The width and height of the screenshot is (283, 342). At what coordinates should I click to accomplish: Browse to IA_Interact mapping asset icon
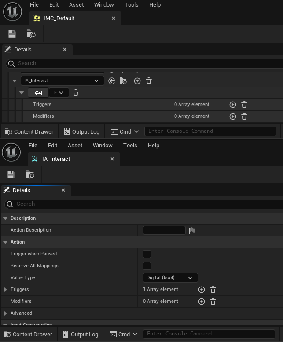coord(123,81)
